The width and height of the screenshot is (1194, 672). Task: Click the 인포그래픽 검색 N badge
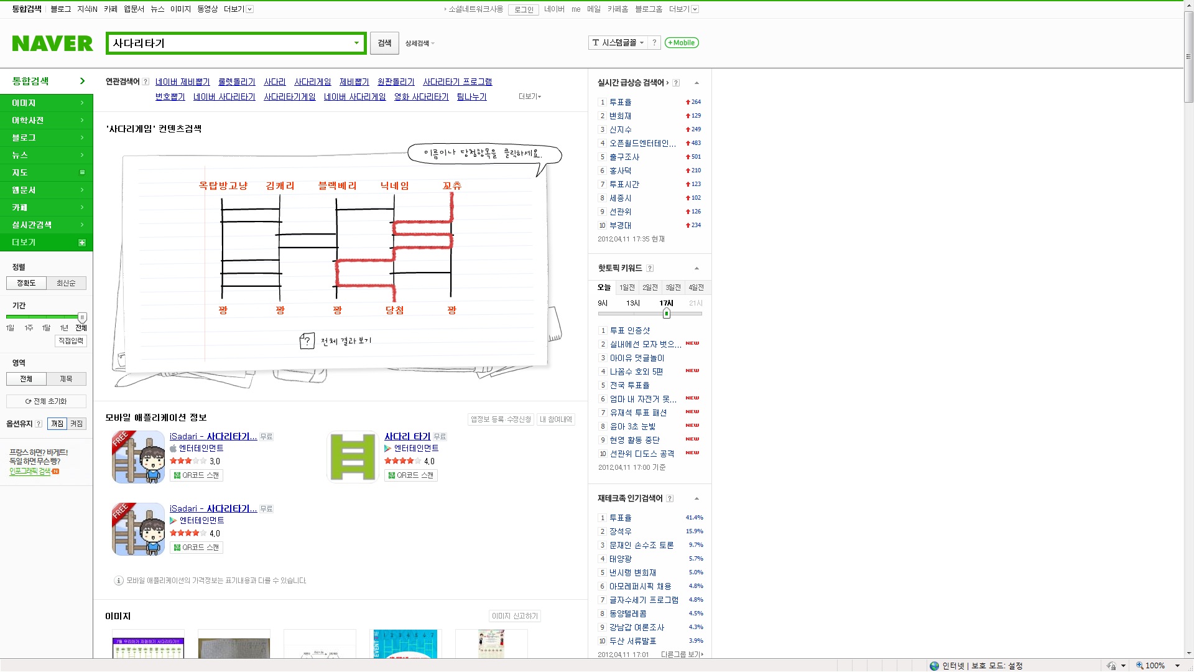click(55, 472)
